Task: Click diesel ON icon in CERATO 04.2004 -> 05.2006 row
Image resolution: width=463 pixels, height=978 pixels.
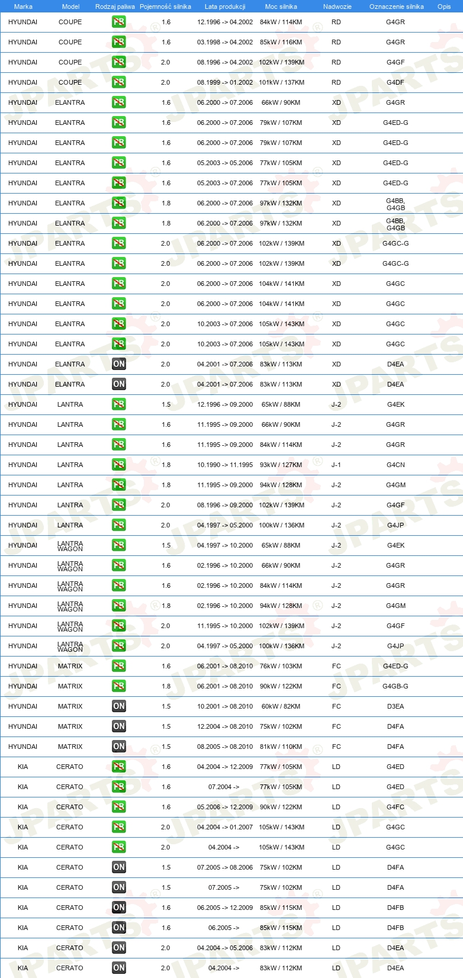Action: (119, 948)
